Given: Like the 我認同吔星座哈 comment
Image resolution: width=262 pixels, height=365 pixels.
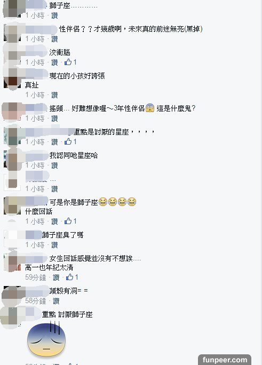Looking at the screenshot, I should click(x=54, y=165).
